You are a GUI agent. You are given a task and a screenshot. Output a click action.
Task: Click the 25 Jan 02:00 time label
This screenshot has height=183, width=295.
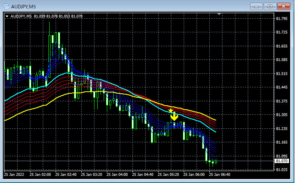pos(40,175)
